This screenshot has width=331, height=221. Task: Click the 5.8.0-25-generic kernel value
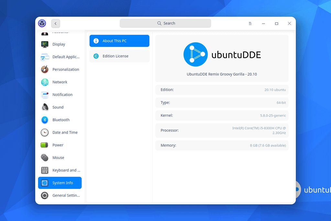pos(273,116)
